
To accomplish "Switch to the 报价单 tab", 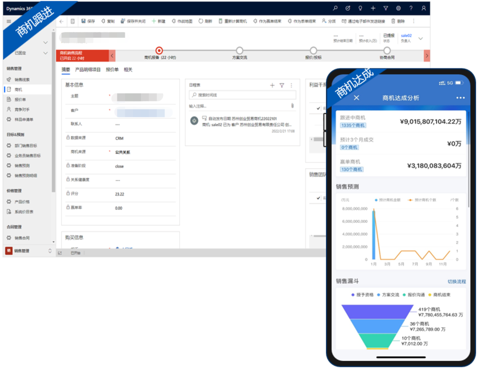I will 112,69.
